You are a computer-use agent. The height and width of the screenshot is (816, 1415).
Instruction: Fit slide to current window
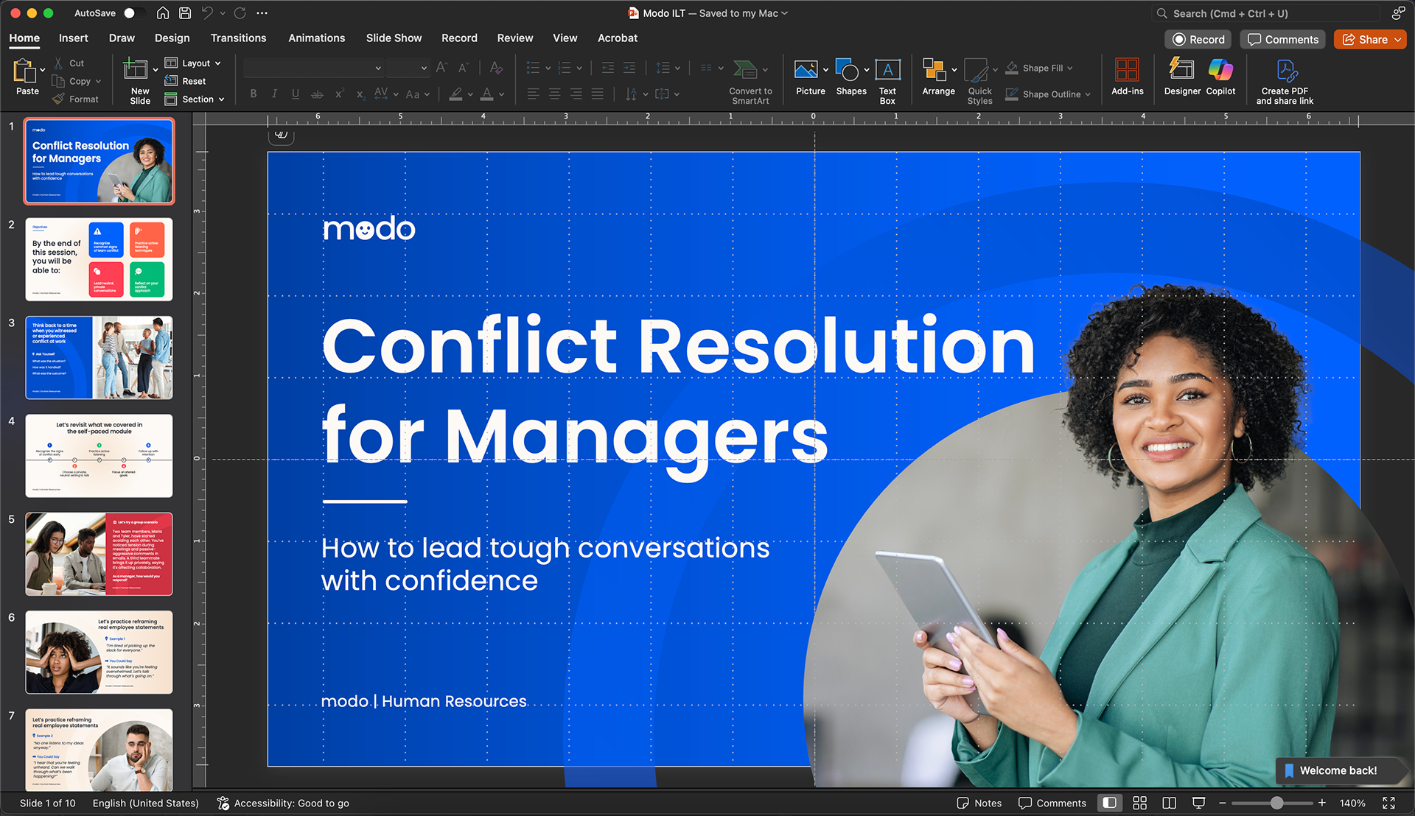[x=1388, y=803]
